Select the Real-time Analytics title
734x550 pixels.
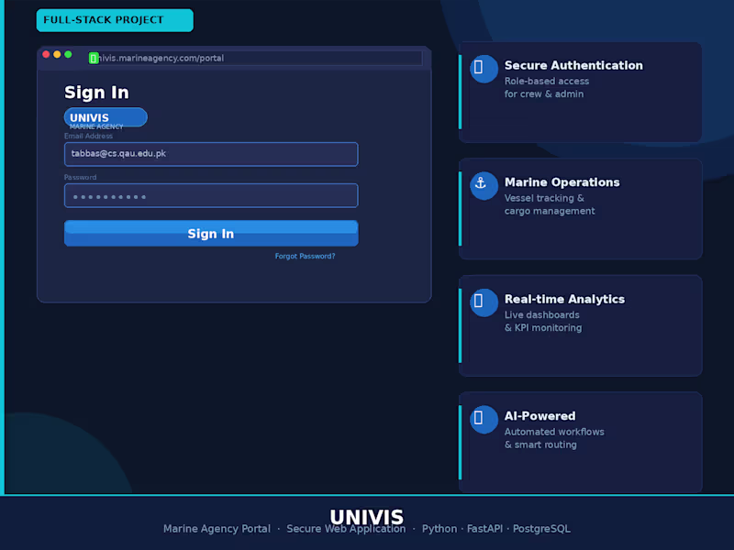tap(564, 300)
